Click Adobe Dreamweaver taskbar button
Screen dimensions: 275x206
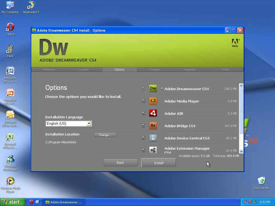[x=64, y=202]
